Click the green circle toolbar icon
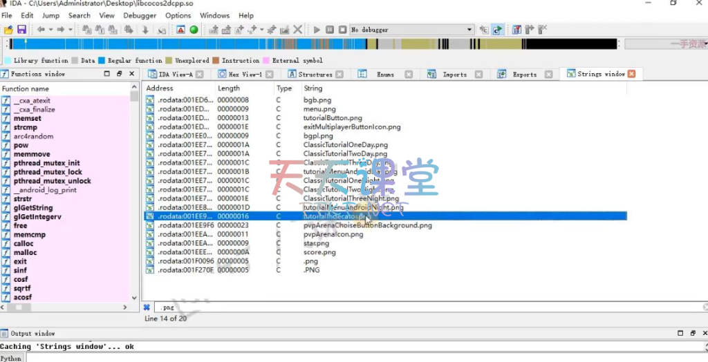Viewport: 708px width, 362px height. point(194,30)
